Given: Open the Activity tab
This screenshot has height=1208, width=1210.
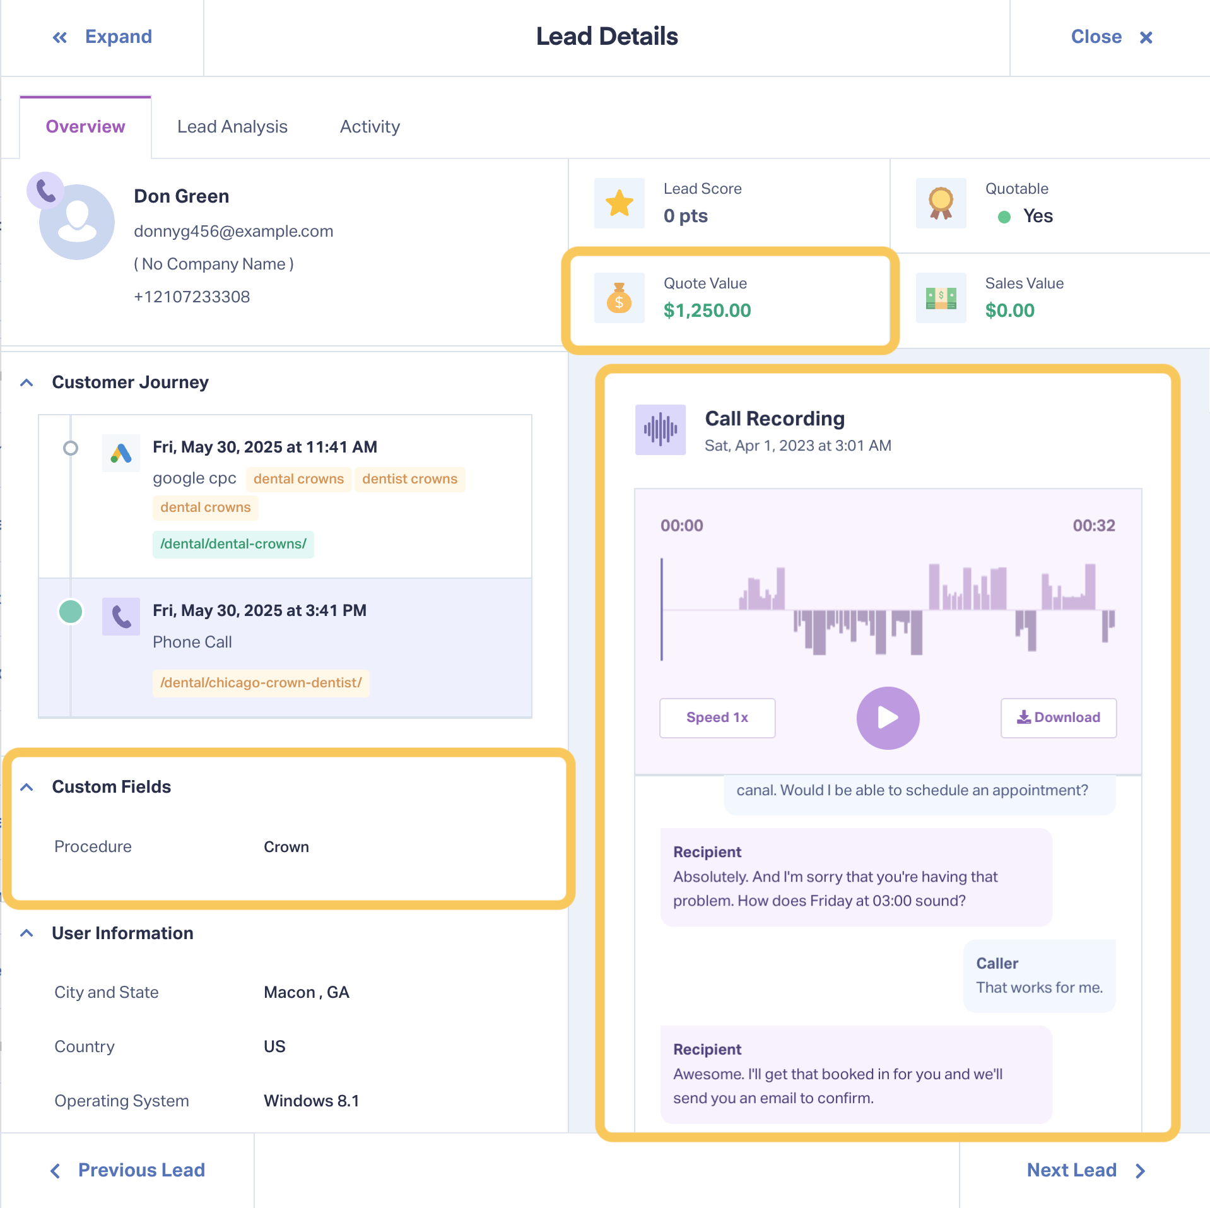Looking at the screenshot, I should [370, 127].
